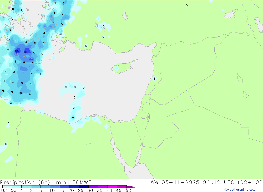
Task: Click the over-50 mm legend arrow tip
Action: tap(132, 187)
